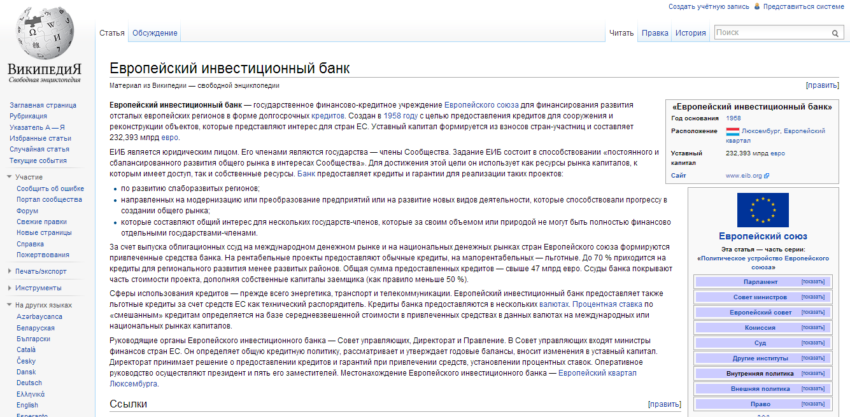Image resolution: width=850 pixels, height=417 pixels.
Task: Switch to Deutsch language version
Action: click(29, 383)
